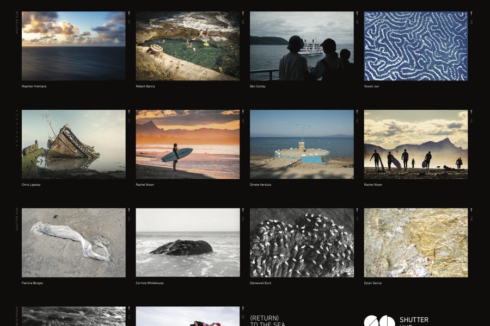Viewport: 490px width, 326px height.
Task: Open the black-and-white rock in surf photo
Action: 187,243
